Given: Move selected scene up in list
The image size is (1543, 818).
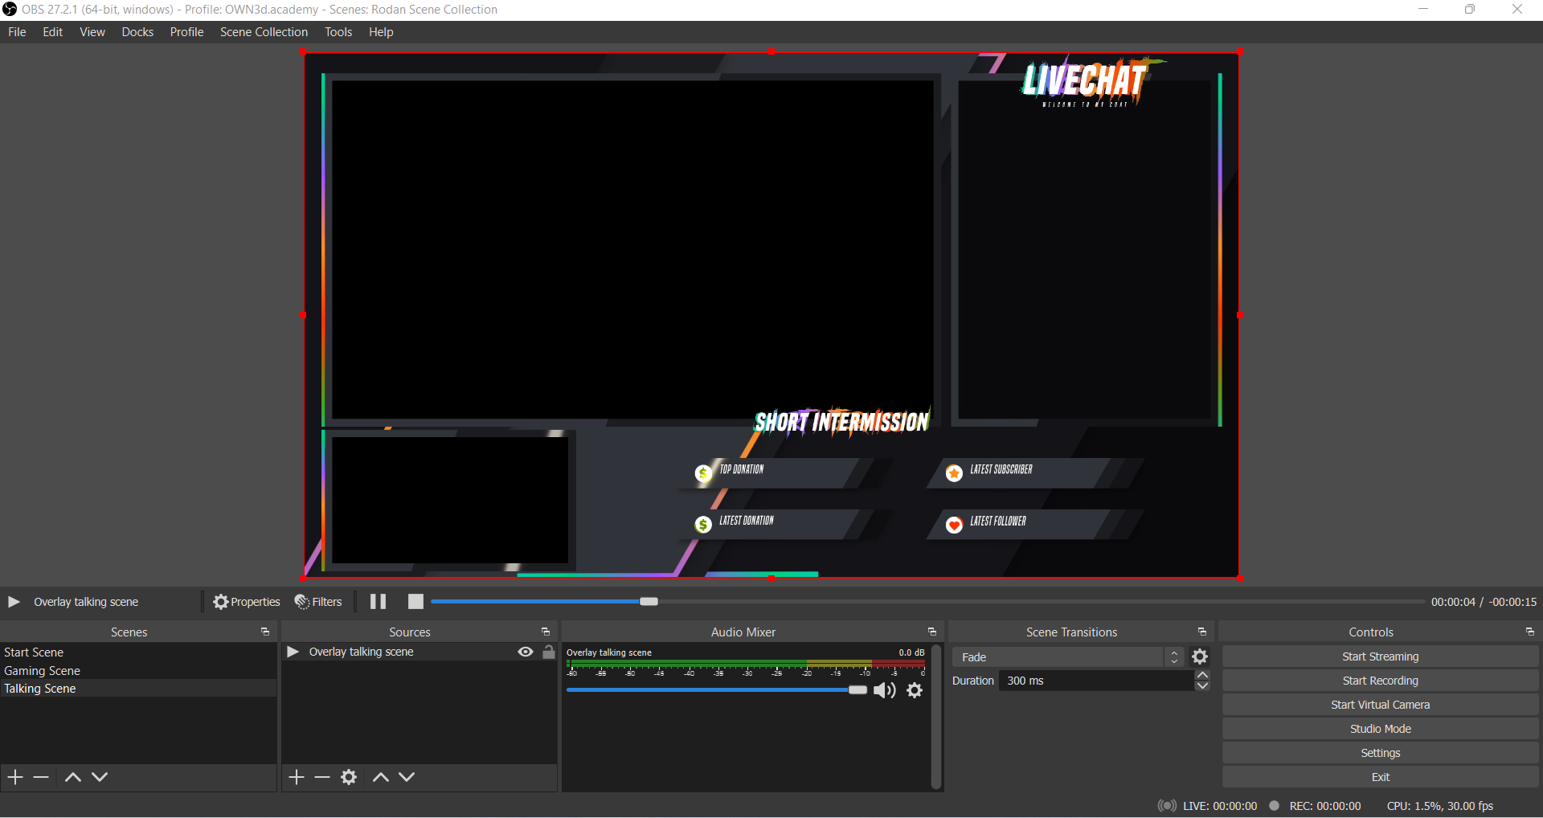Looking at the screenshot, I should [72, 777].
